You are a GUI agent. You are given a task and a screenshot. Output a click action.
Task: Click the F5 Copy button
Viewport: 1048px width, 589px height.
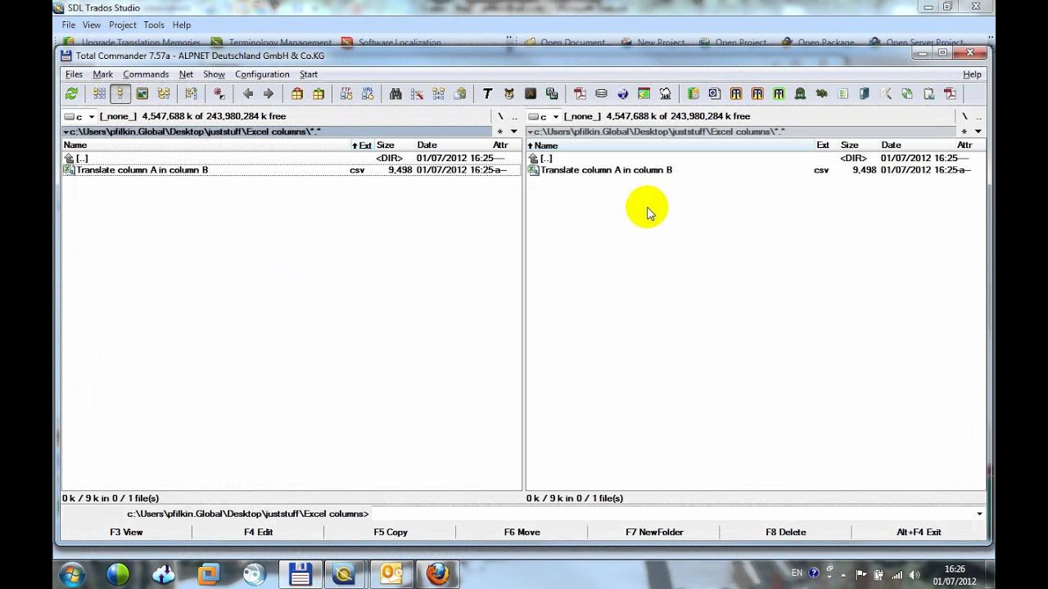click(x=391, y=532)
